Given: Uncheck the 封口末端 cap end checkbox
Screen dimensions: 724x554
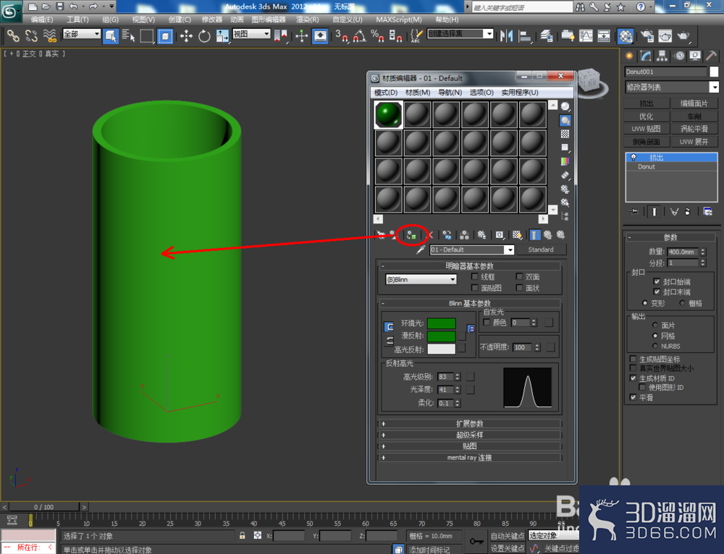Looking at the screenshot, I should pyautogui.click(x=657, y=292).
